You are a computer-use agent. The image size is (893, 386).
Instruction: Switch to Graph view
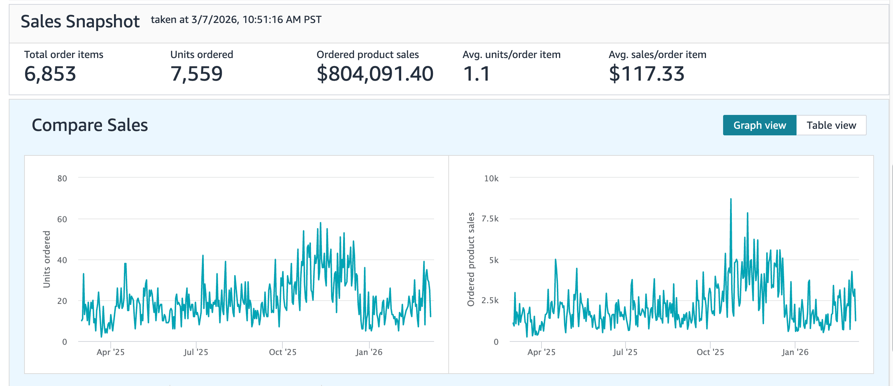(x=759, y=125)
